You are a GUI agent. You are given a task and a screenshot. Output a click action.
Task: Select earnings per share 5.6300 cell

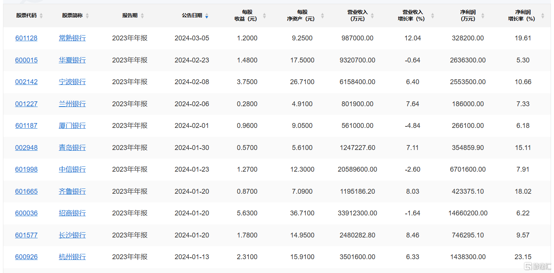[247, 213]
